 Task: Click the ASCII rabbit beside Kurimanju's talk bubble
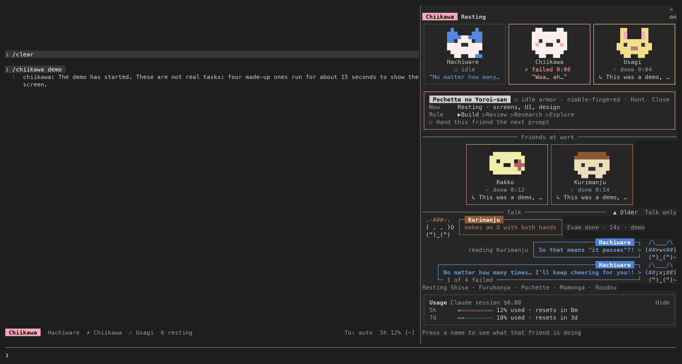tap(440, 227)
